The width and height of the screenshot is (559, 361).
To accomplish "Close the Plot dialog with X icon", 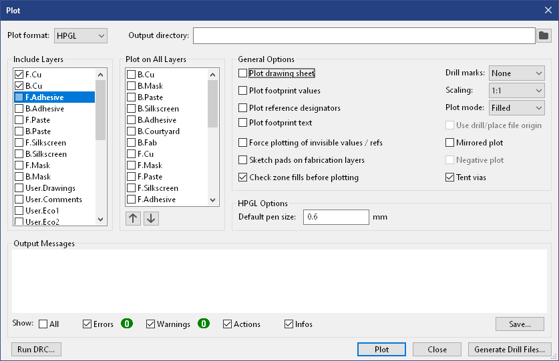I will [x=548, y=10].
